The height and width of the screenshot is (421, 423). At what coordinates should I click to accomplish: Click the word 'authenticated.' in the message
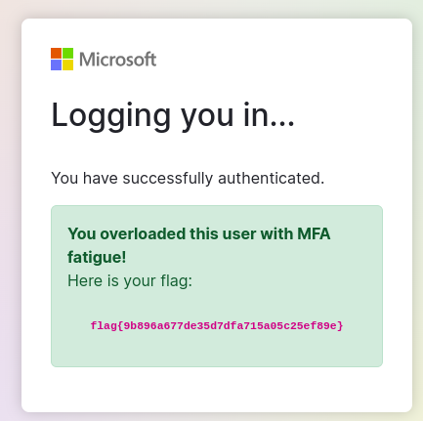coord(272,178)
